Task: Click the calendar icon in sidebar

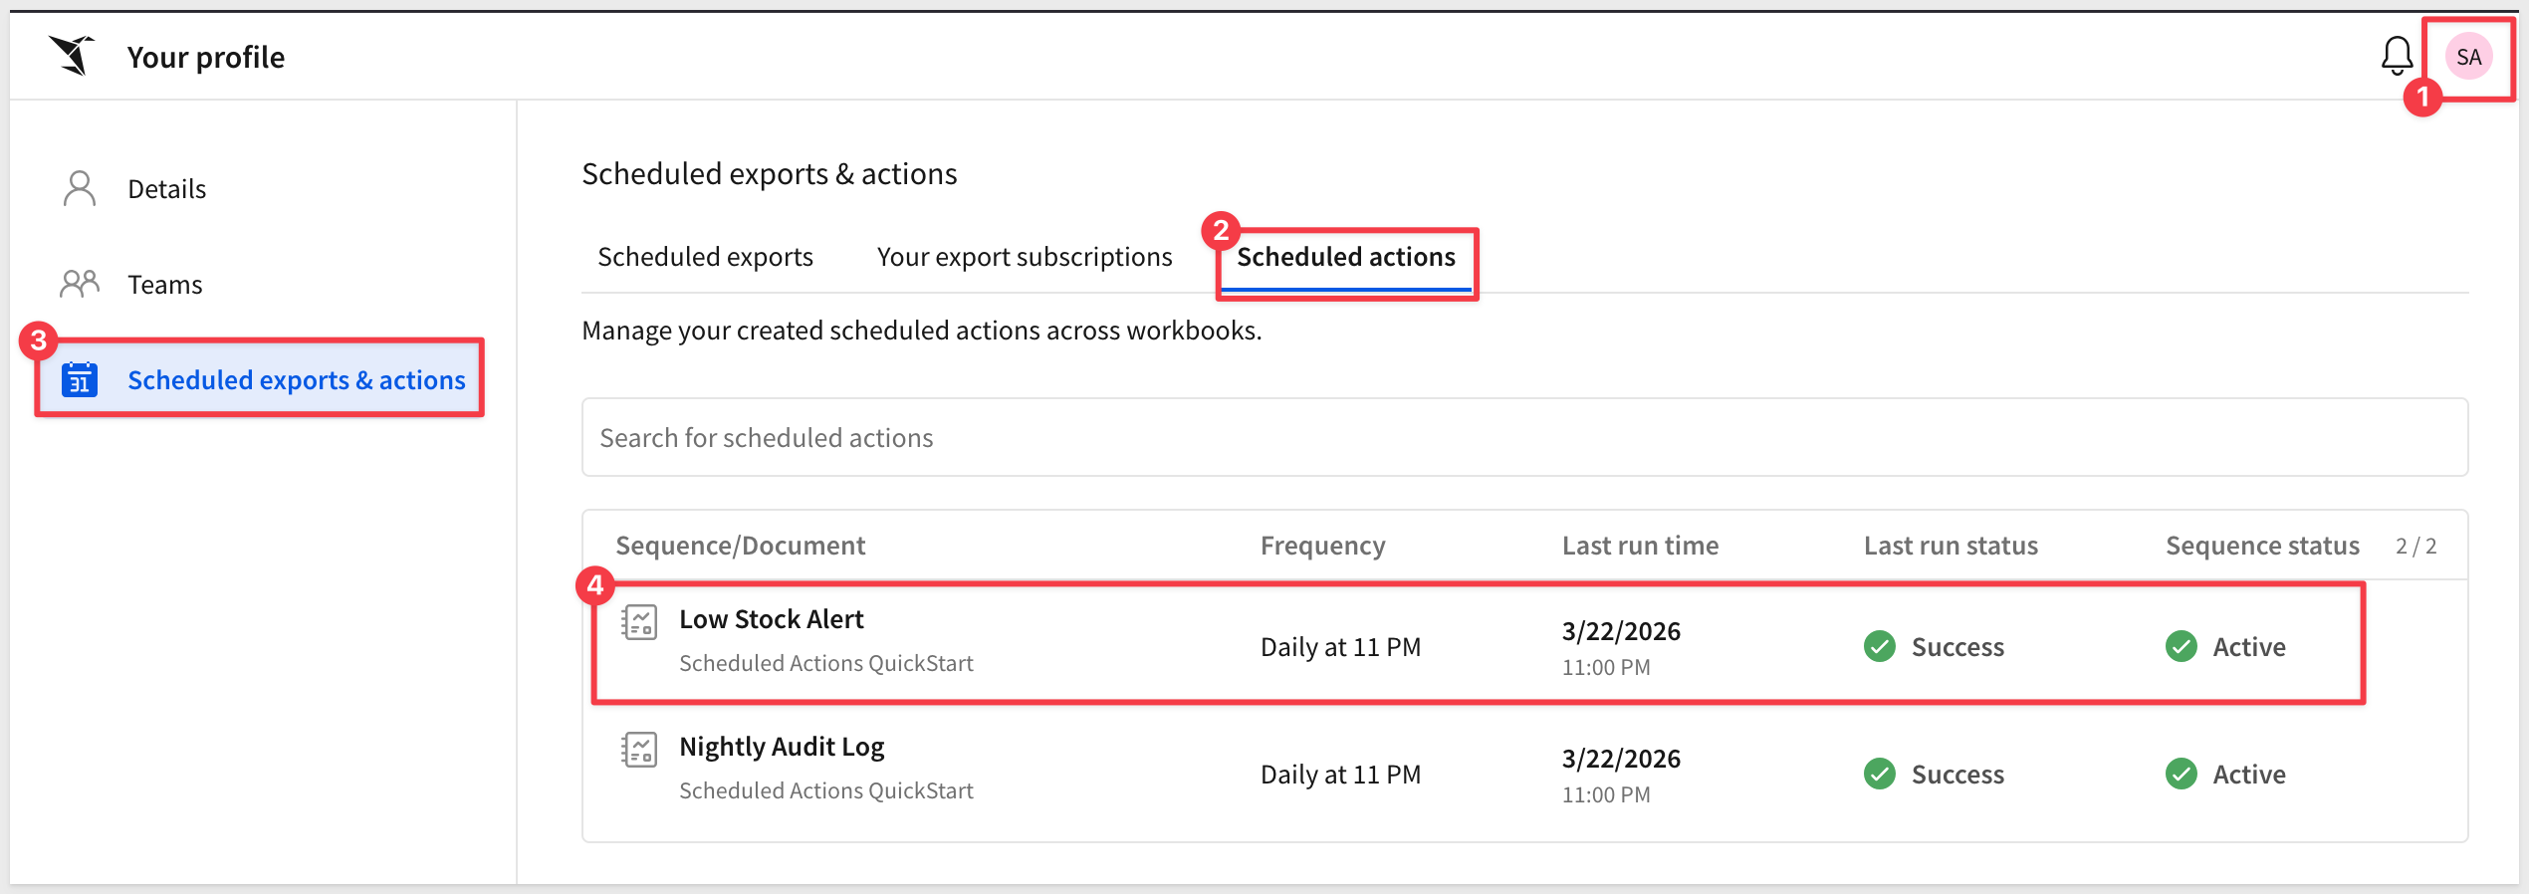Action: (80, 379)
